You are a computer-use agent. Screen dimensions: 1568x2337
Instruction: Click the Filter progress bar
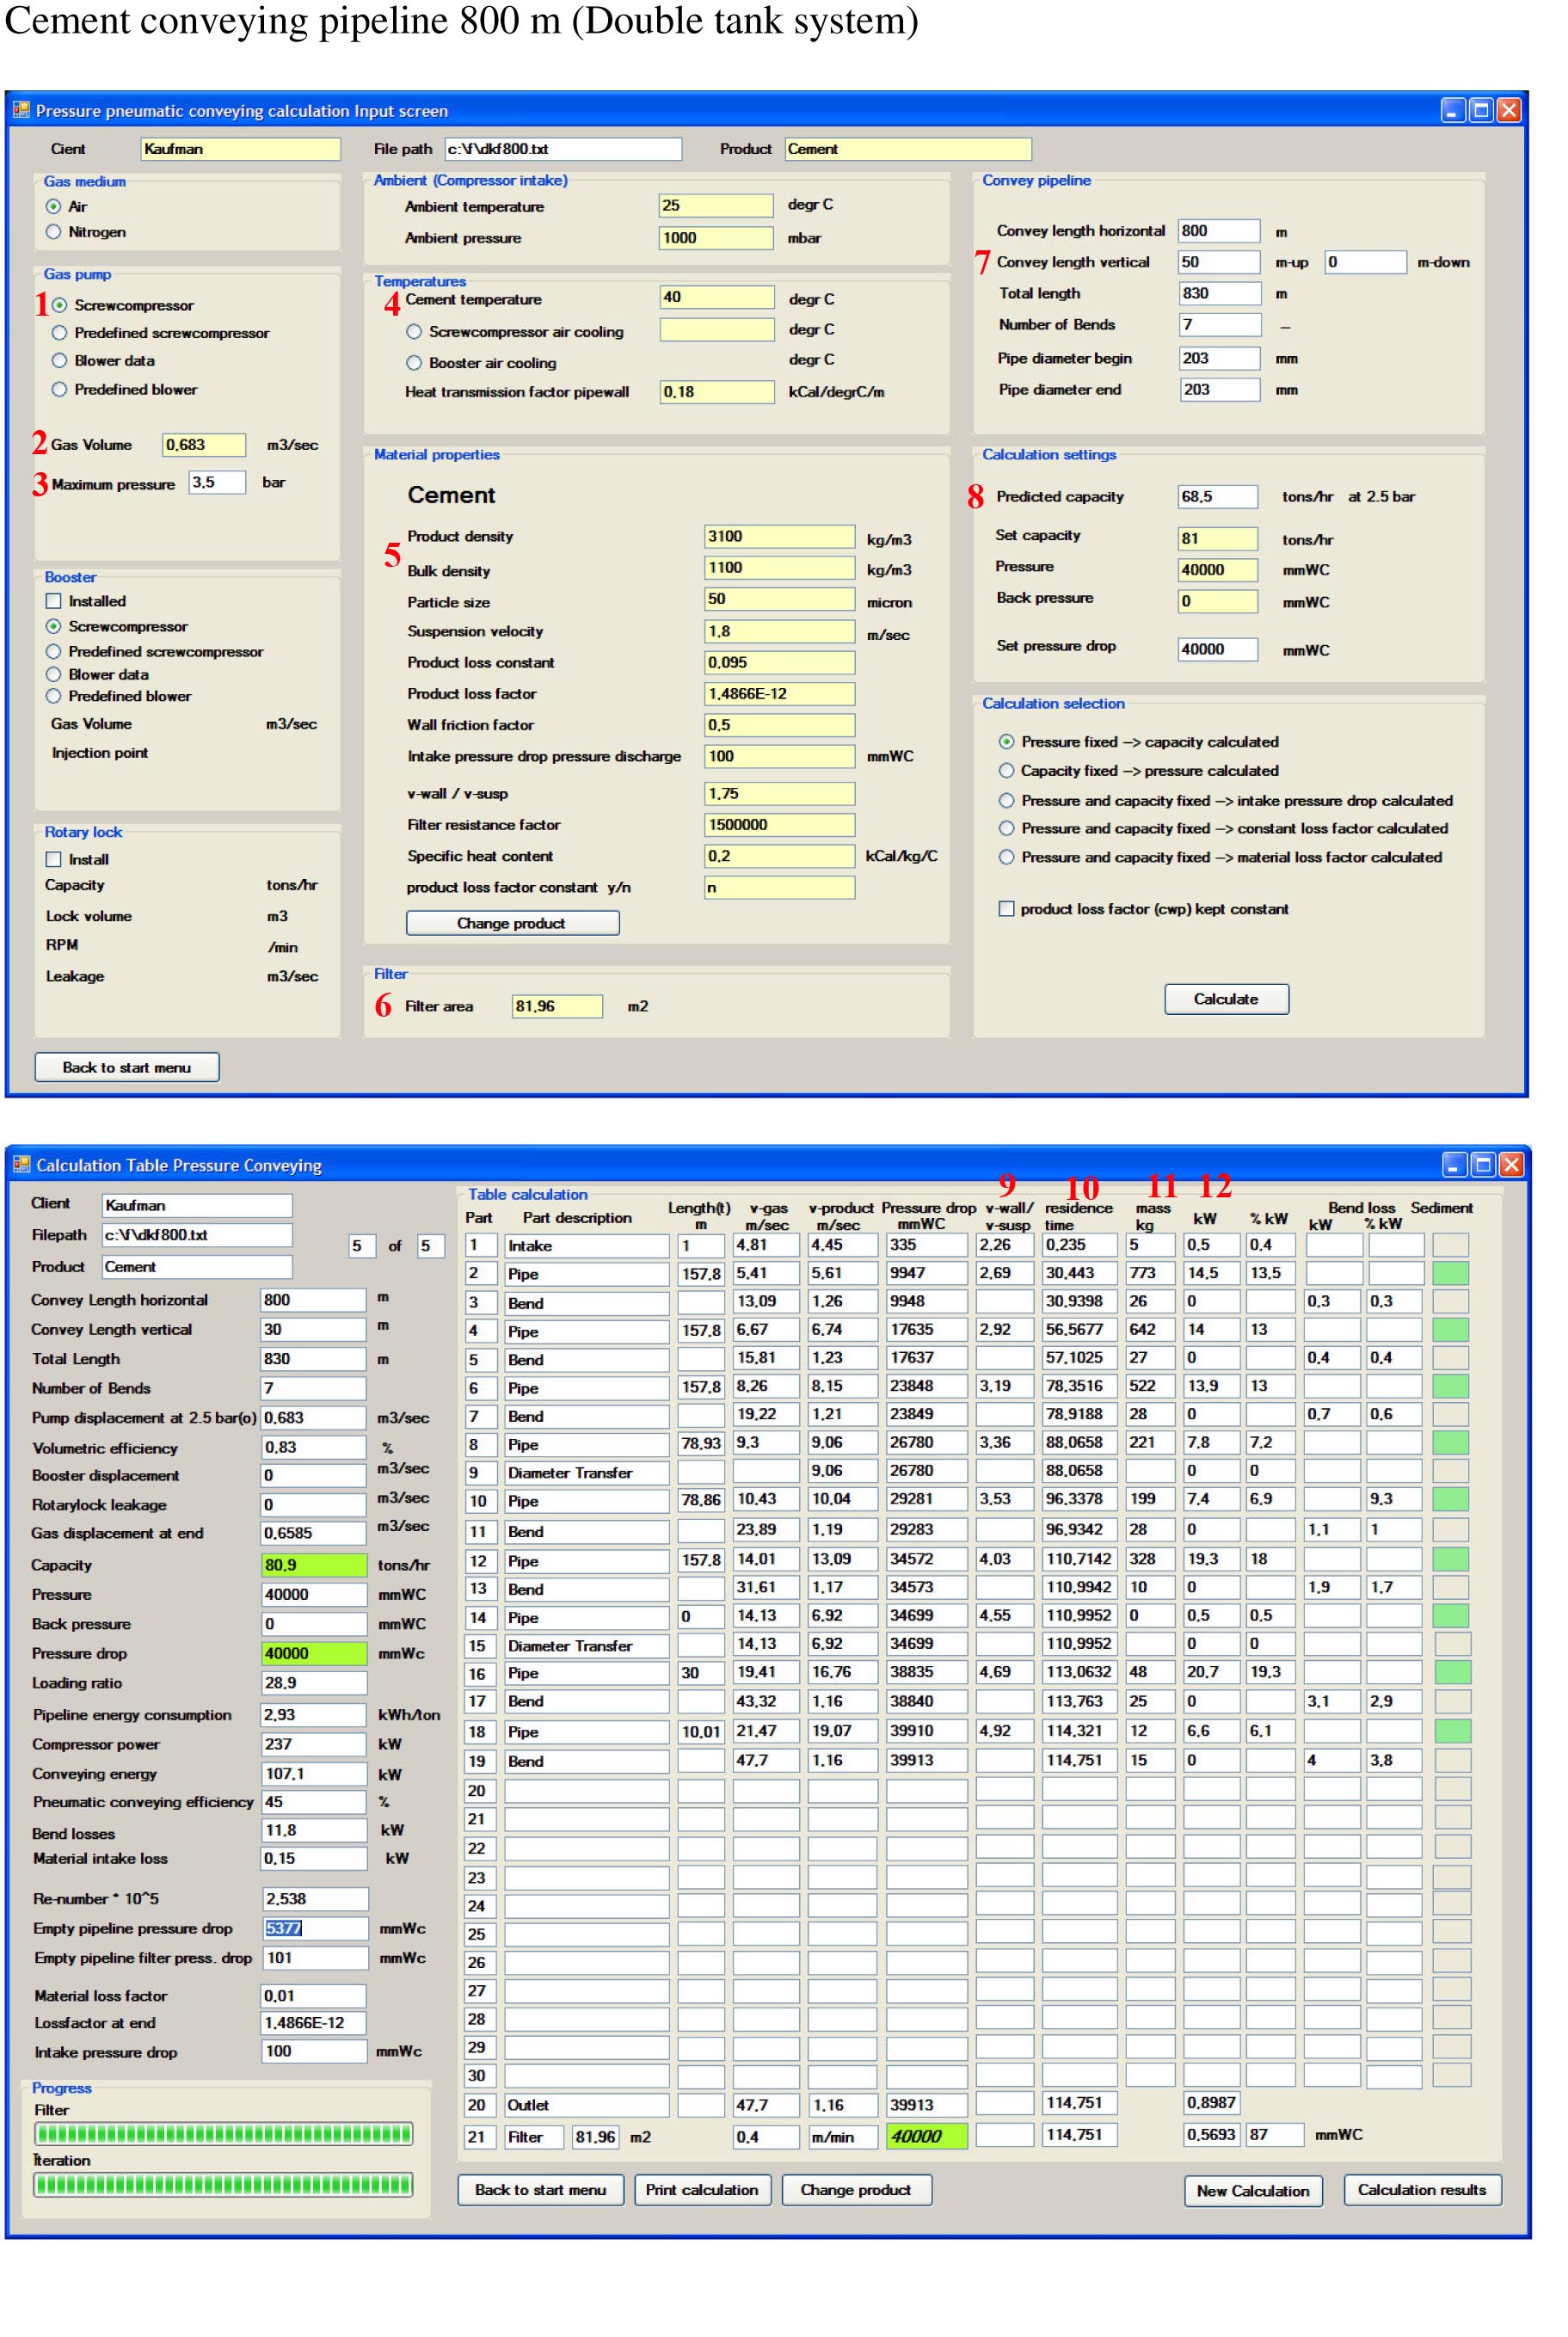pyautogui.click(x=223, y=2133)
